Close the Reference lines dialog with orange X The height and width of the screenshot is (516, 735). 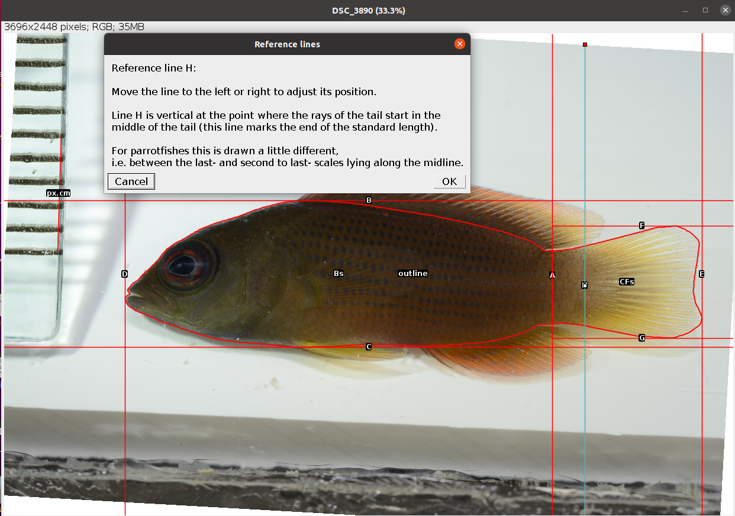459,44
